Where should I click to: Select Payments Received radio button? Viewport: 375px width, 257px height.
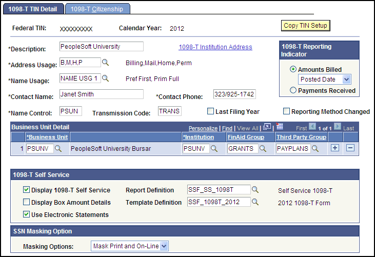tap(293, 90)
